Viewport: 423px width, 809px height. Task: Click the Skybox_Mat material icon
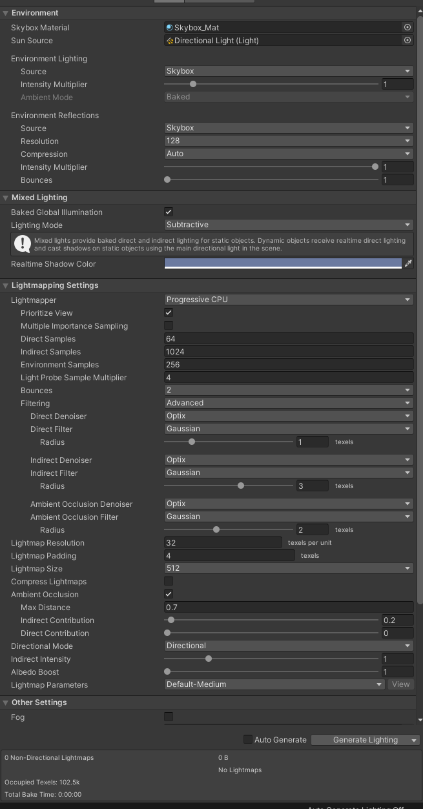pyautogui.click(x=170, y=28)
